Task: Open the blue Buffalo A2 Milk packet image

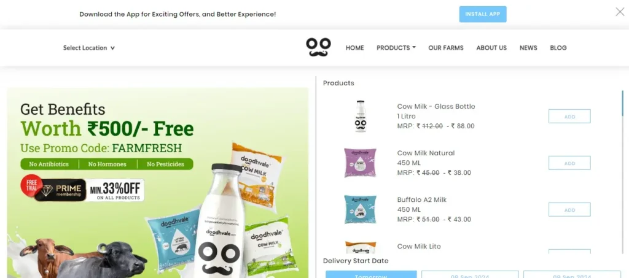Action: pyautogui.click(x=360, y=209)
